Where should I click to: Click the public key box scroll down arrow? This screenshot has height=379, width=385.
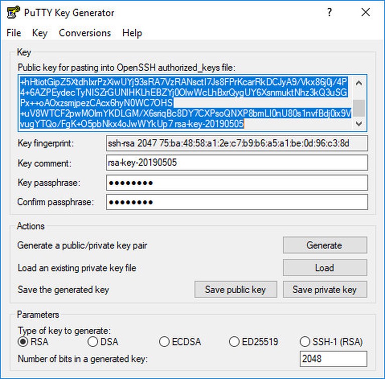359,123
